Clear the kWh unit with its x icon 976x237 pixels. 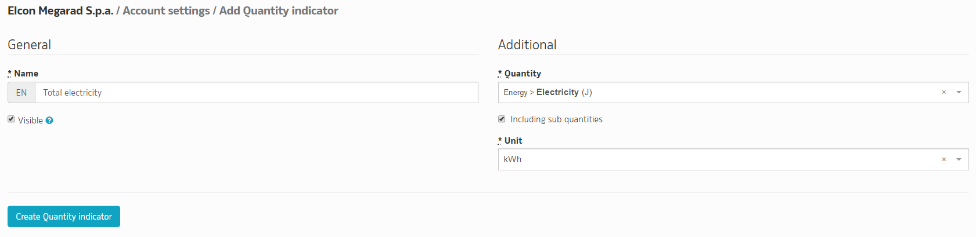tap(943, 159)
